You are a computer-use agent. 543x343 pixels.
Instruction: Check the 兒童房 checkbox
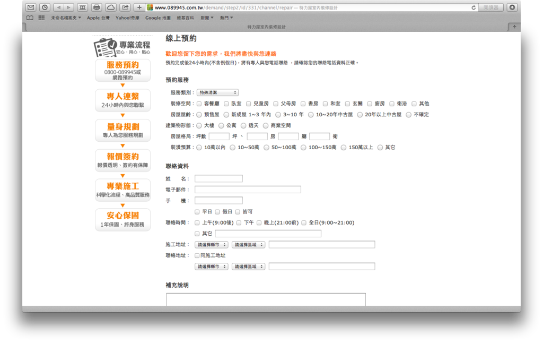[x=248, y=104]
